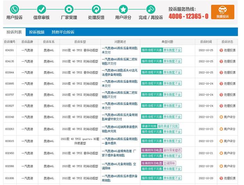The width and height of the screenshot is (244, 185).
Task: Open complaint titled 一汽奥迪A4L钥匙丢失4S店无法提供备用钥匙
Action: 120,72
